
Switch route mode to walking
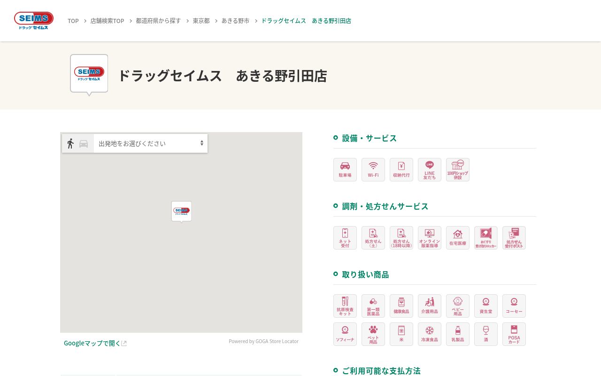pos(70,143)
